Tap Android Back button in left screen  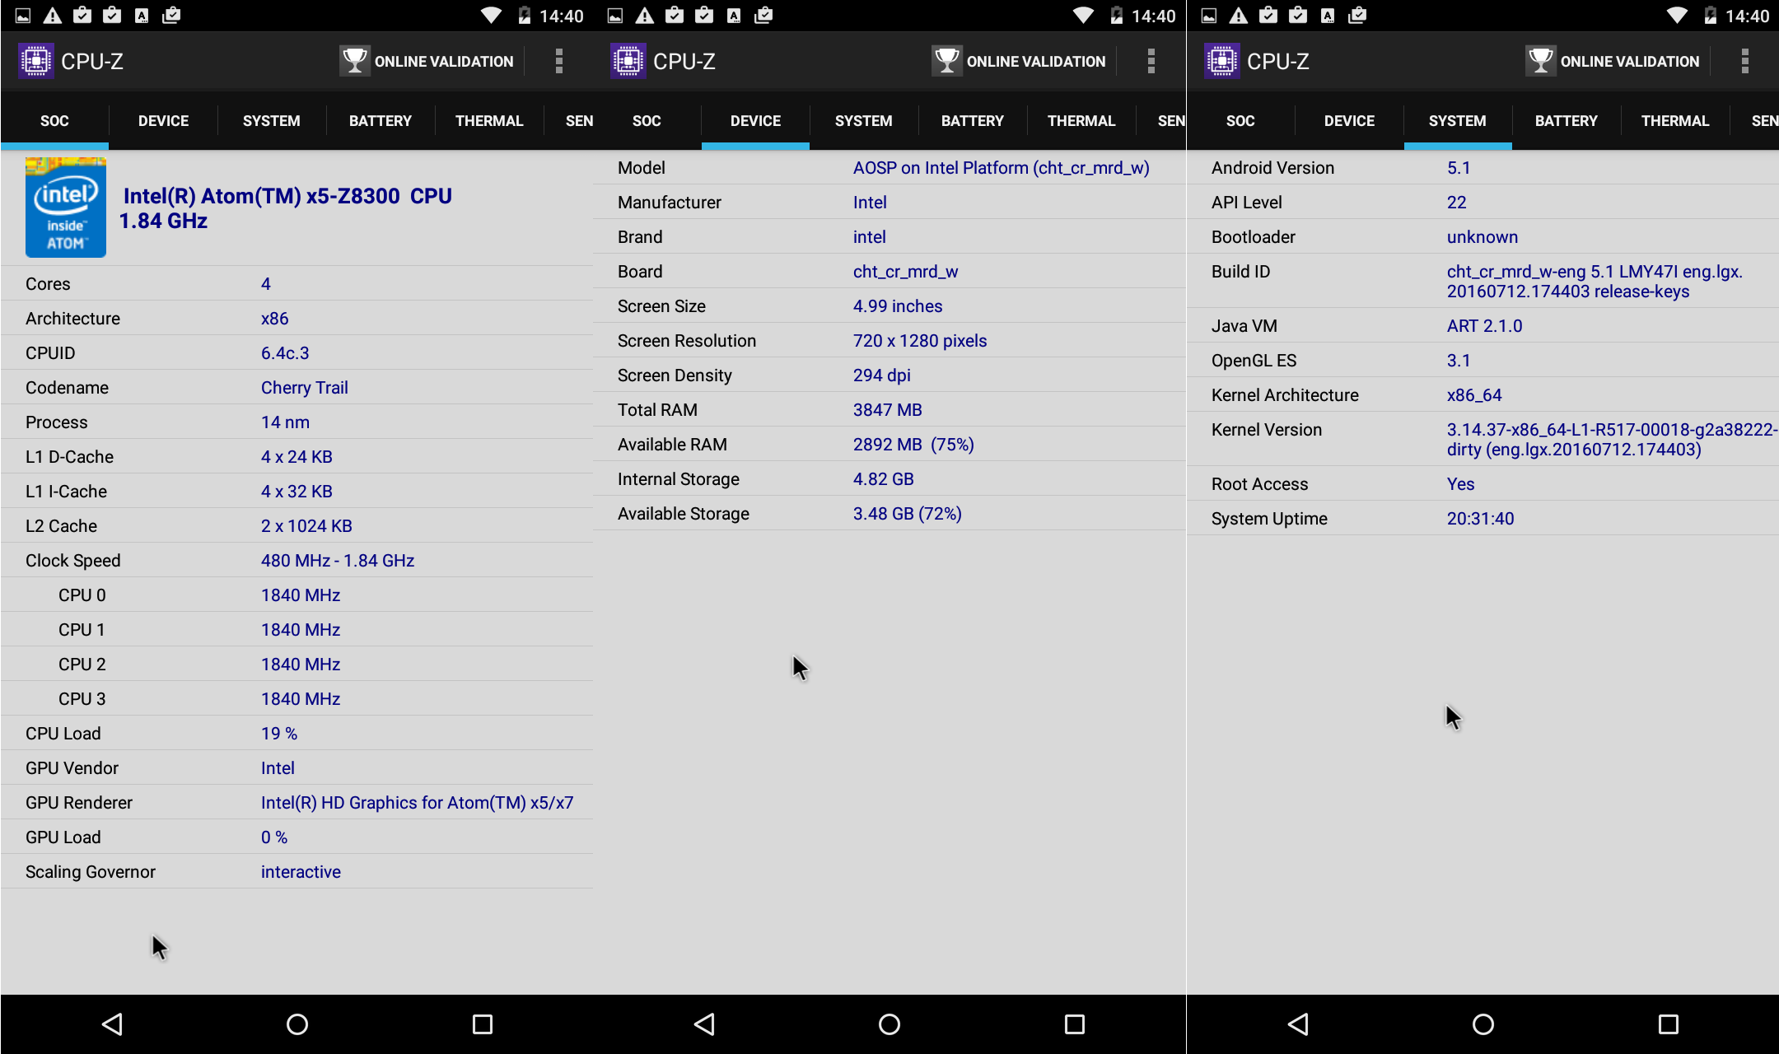pyautogui.click(x=112, y=1024)
